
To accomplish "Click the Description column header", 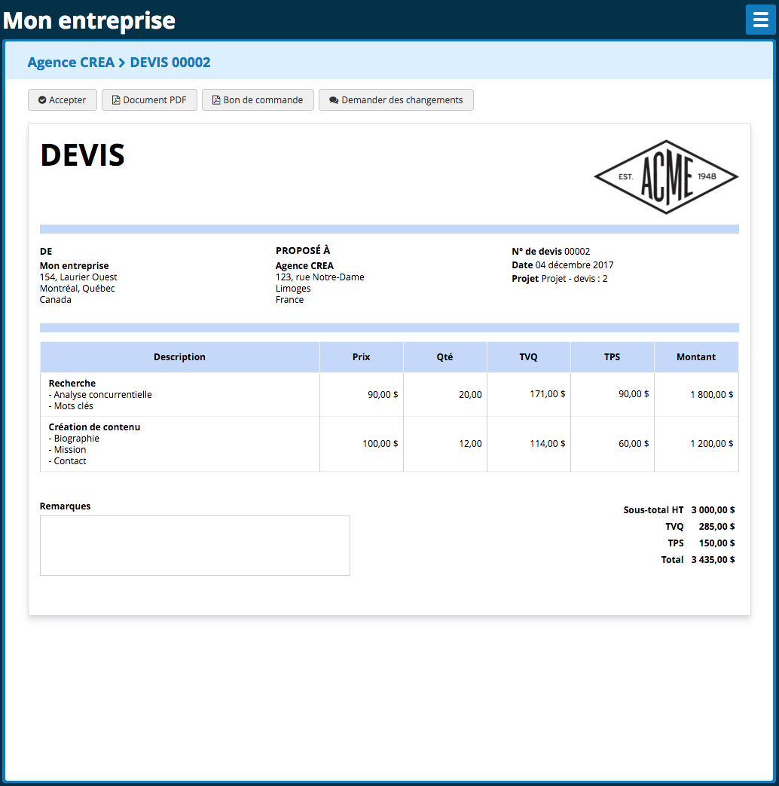I will click(179, 357).
